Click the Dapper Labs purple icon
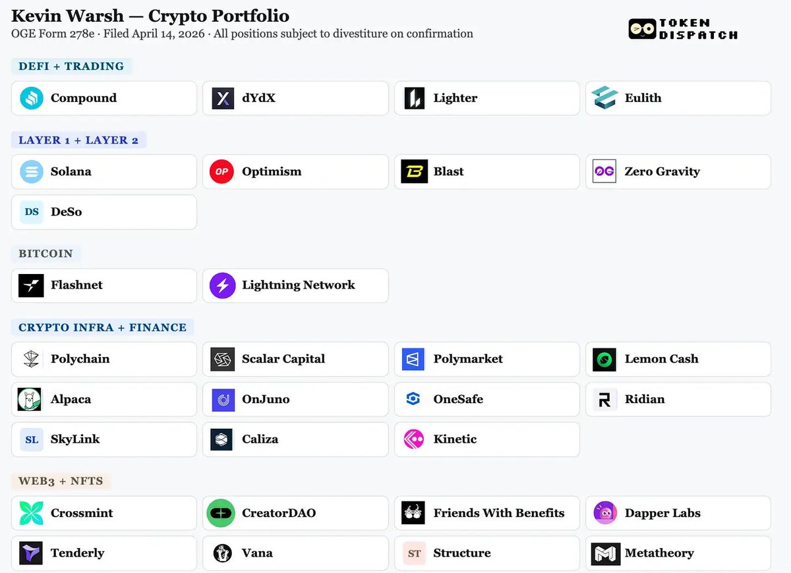The height and width of the screenshot is (573, 791). point(605,513)
